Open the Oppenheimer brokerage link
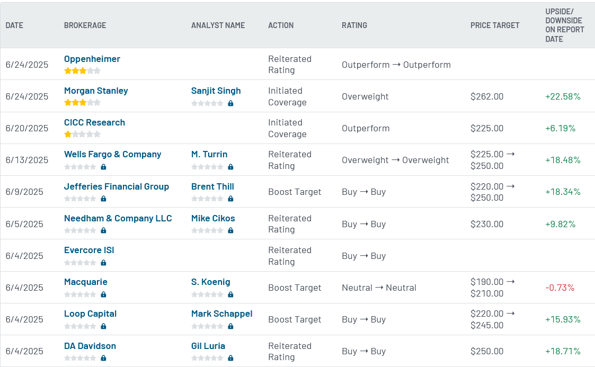 92,59
